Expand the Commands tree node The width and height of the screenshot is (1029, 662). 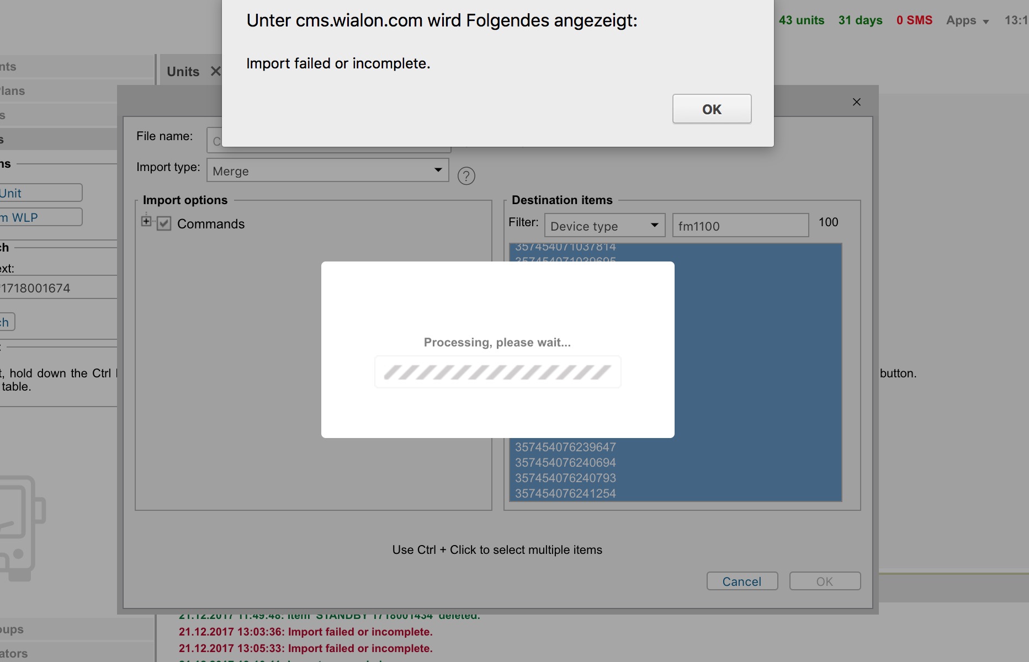(146, 221)
